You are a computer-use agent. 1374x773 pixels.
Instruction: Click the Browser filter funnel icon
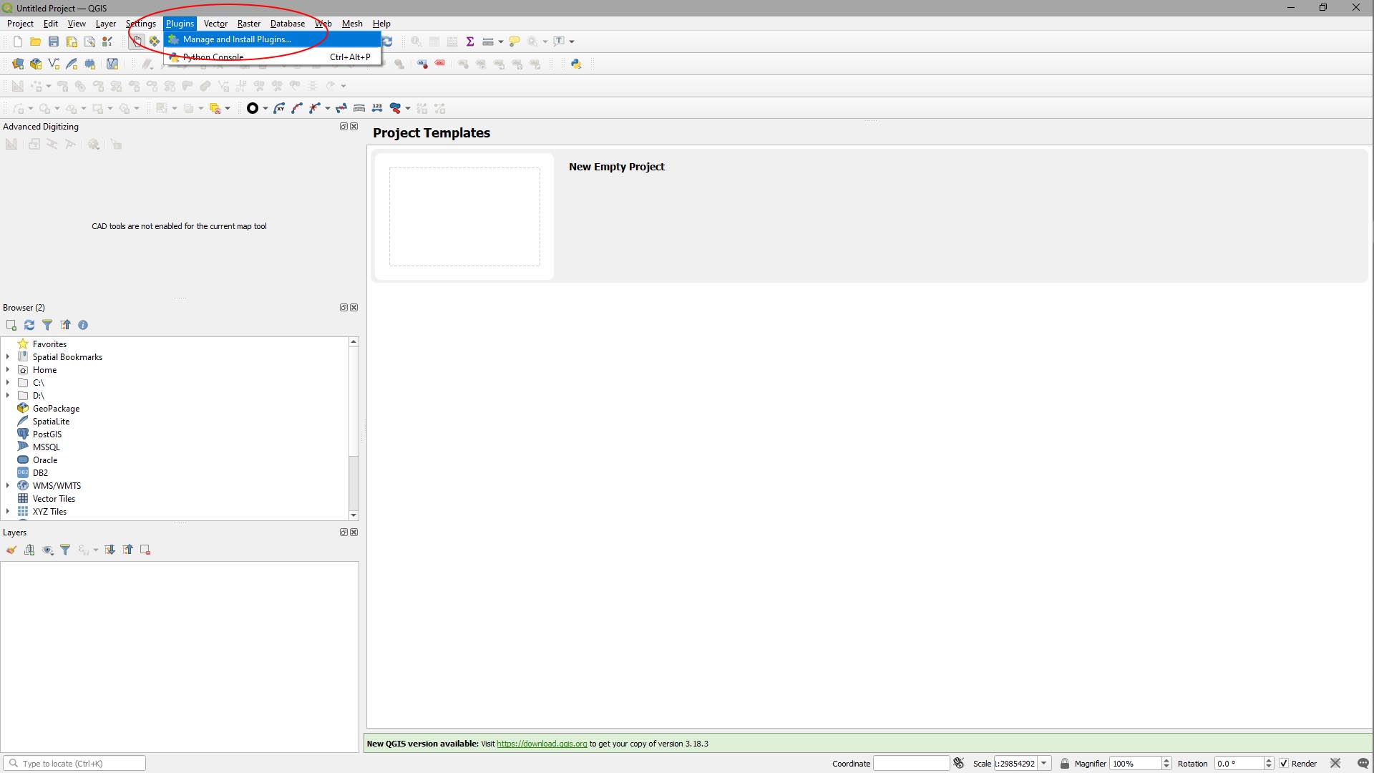(x=47, y=325)
